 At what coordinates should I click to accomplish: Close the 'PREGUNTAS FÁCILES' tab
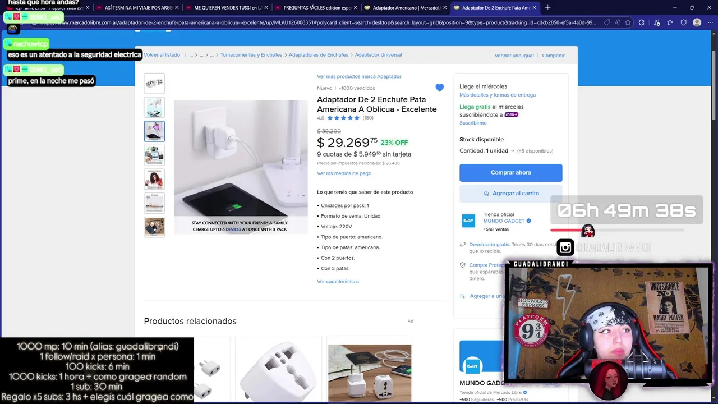pyautogui.click(x=356, y=8)
